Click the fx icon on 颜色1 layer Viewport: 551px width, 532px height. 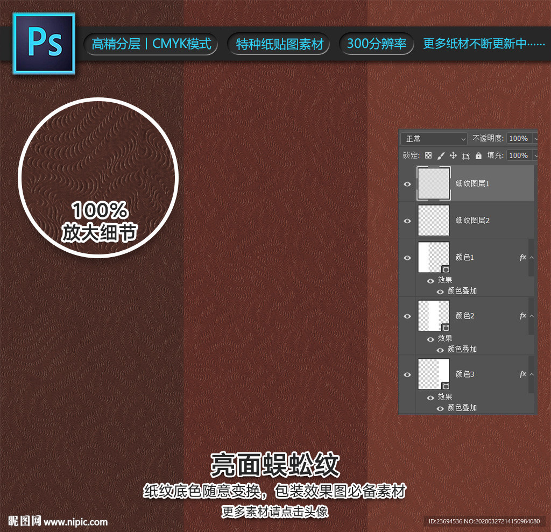(x=522, y=257)
